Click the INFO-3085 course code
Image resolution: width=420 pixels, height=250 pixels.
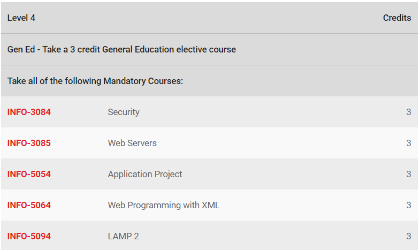(29, 143)
